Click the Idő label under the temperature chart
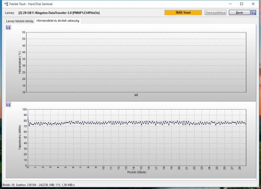 click(x=136, y=95)
